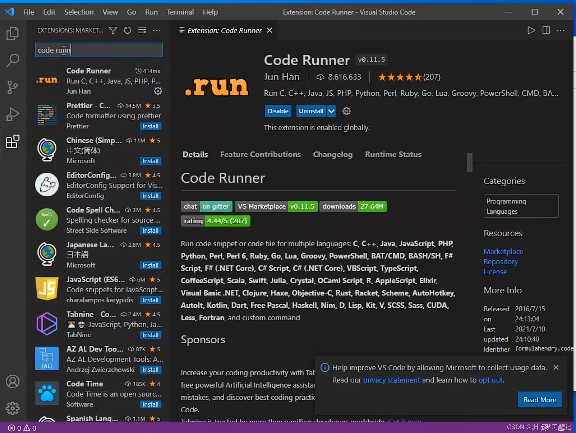Open the Source Control view

[13, 87]
